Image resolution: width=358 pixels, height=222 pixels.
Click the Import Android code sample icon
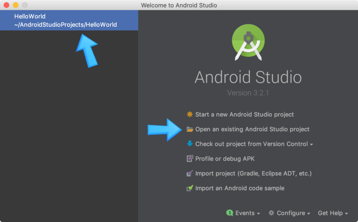pyautogui.click(x=189, y=188)
